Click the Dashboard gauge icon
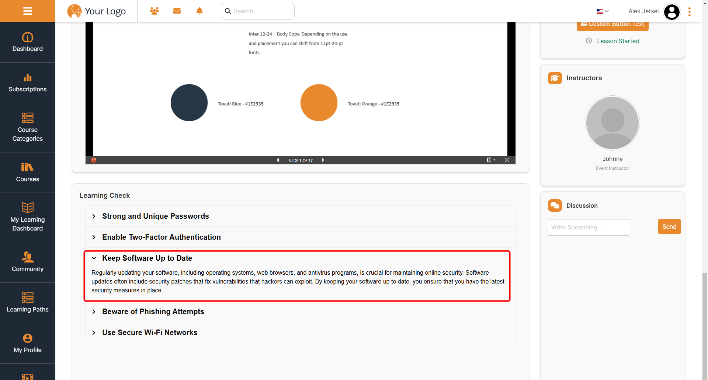 point(28,37)
